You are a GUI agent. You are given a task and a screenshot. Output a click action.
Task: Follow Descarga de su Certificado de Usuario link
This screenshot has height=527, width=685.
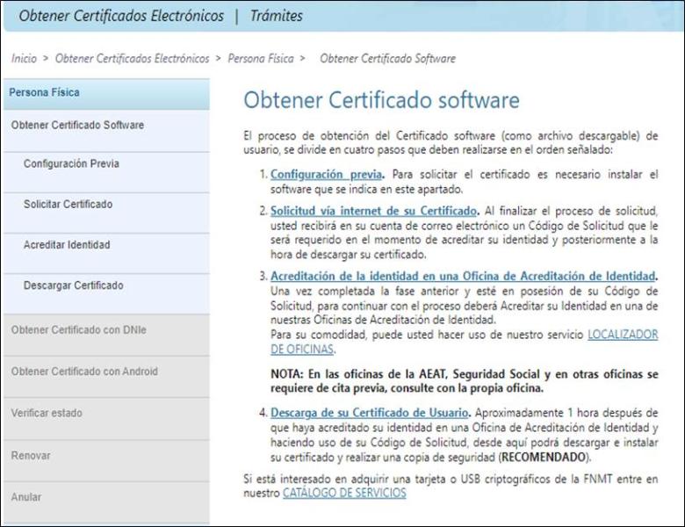370,412
